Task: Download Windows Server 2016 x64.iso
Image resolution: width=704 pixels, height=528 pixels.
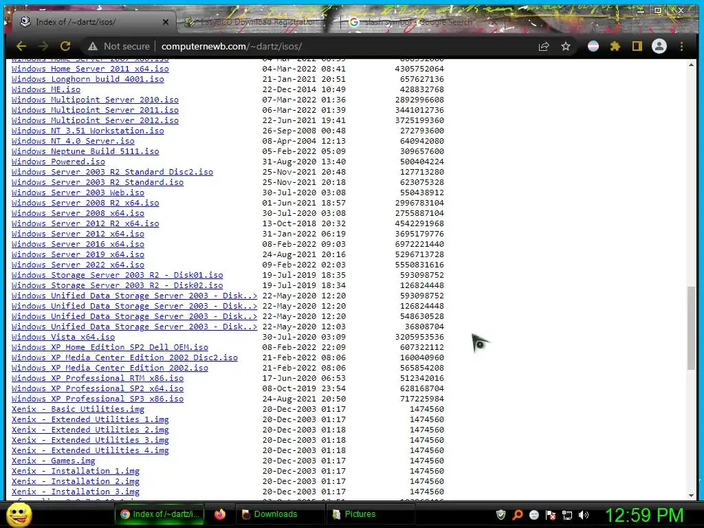Action: click(x=78, y=244)
